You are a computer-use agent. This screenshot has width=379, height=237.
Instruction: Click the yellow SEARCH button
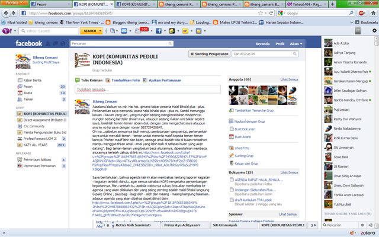point(90,31)
